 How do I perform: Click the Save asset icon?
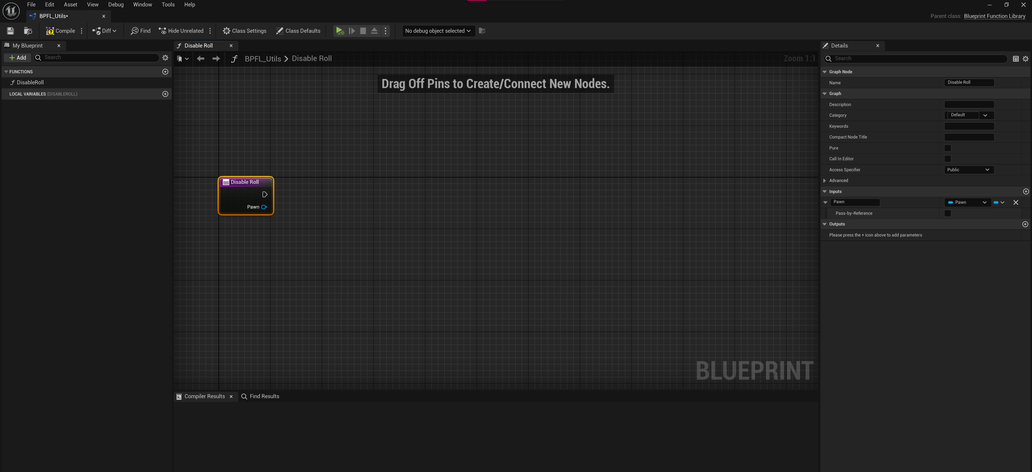10,31
